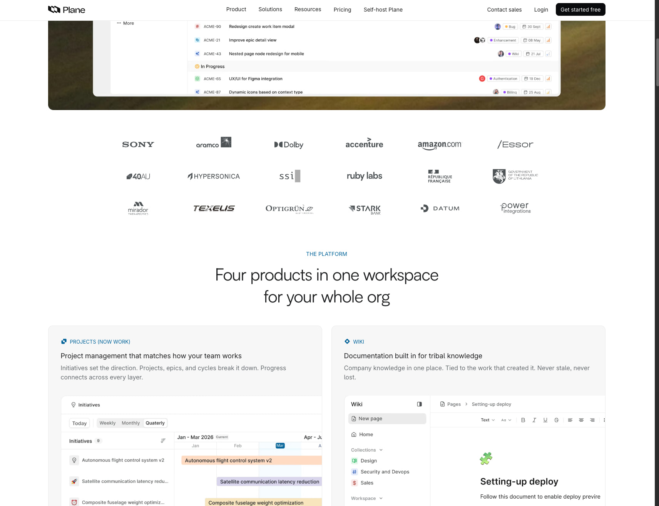
Task: Click the Strikethrough formatting icon
Action: [x=556, y=420]
